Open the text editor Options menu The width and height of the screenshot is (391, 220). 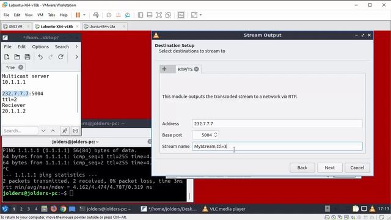click(x=40, y=46)
